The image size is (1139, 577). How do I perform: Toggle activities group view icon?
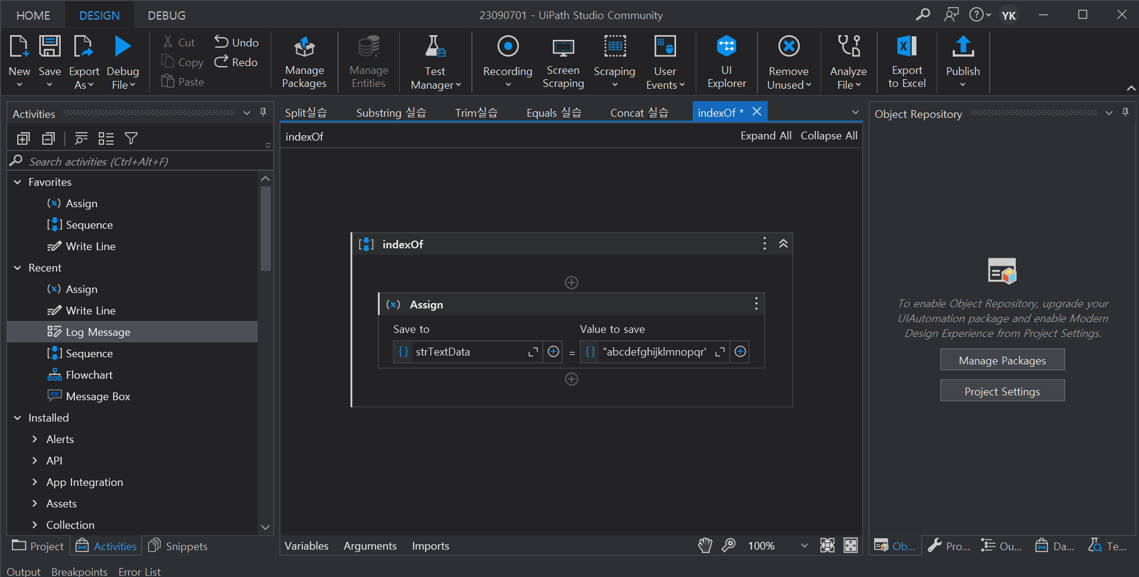[106, 139]
